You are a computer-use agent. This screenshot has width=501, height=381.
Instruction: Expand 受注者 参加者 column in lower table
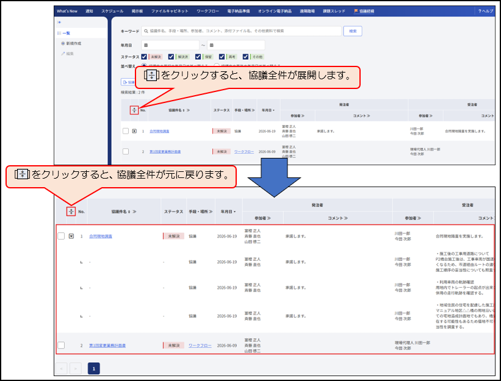click(x=419, y=218)
